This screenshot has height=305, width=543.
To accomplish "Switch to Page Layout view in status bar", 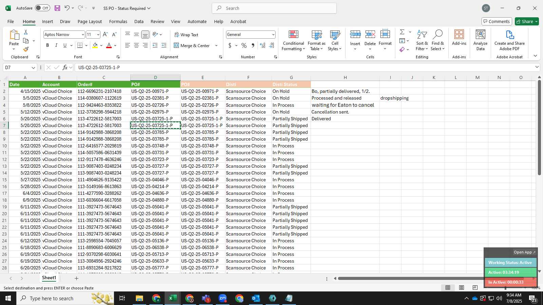I will coord(462,288).
